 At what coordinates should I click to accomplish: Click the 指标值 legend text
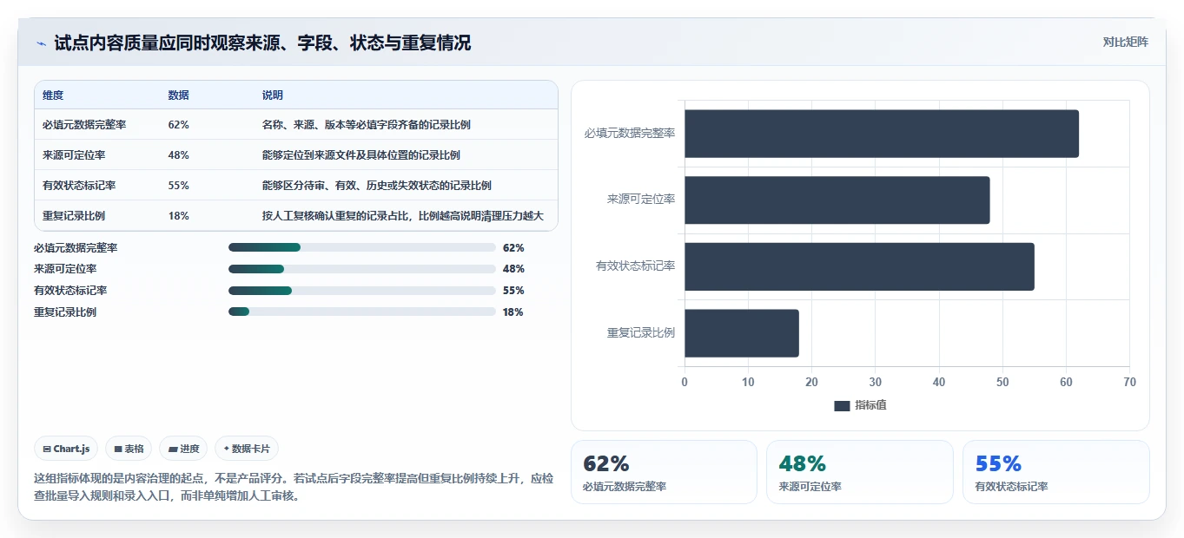click(x=870, y=405)
